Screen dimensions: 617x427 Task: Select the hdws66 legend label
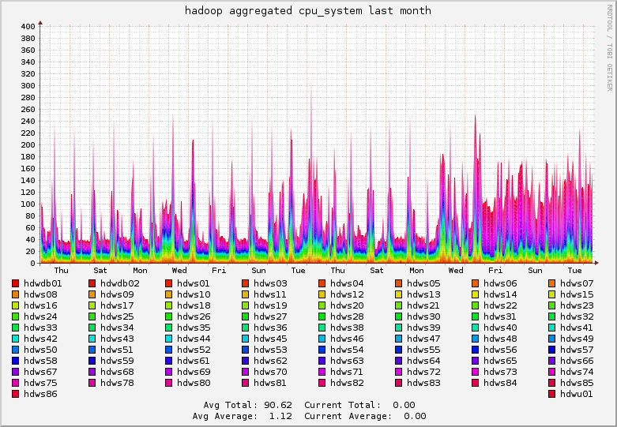[x=577, y=361]
